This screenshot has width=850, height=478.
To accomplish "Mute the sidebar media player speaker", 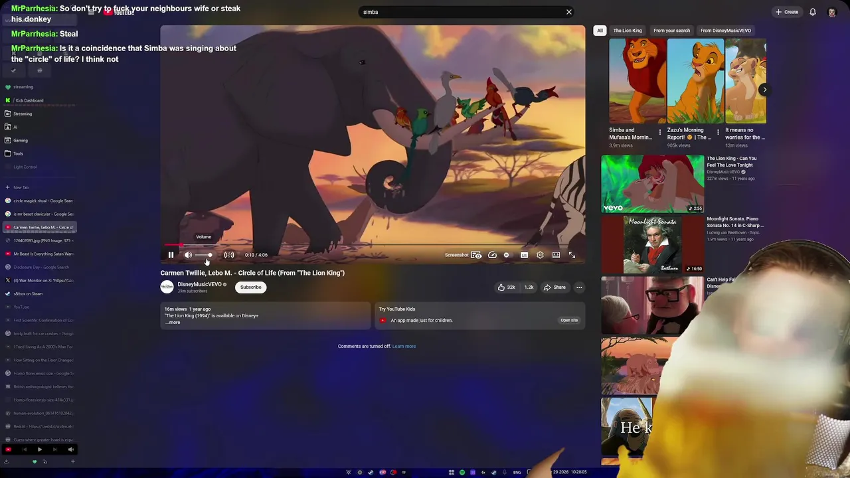I will click(x=70, y=449).
